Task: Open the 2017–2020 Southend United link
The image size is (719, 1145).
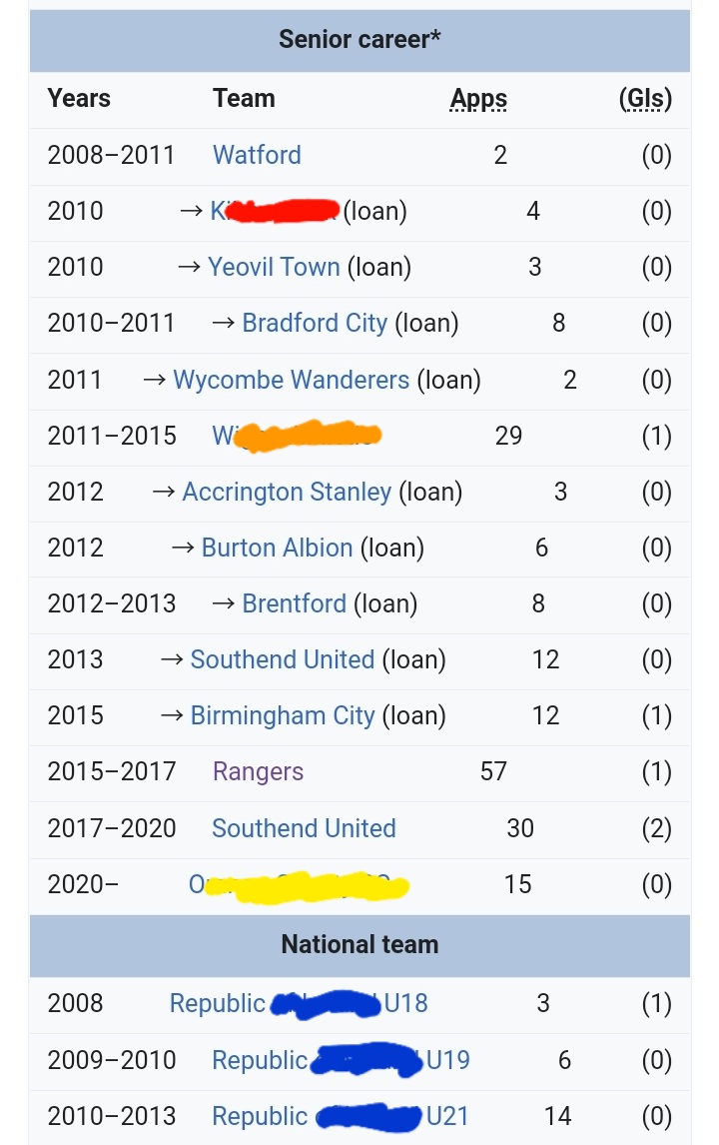Action: pos(304,828)
